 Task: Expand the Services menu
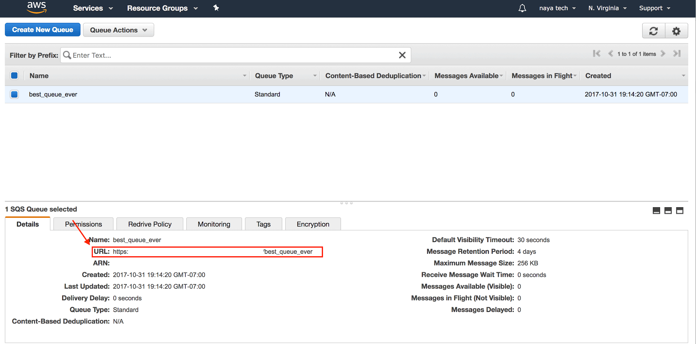tap(93, 8)
